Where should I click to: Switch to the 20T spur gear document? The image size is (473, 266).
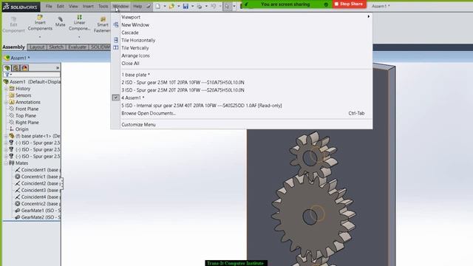click(183, 90)
